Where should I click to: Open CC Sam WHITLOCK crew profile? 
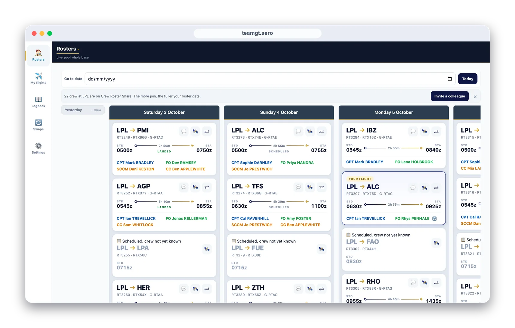[x=135, y=225]
